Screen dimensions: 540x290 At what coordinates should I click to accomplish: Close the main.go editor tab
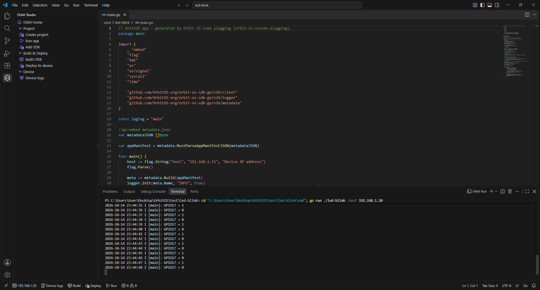coord(125,15)
